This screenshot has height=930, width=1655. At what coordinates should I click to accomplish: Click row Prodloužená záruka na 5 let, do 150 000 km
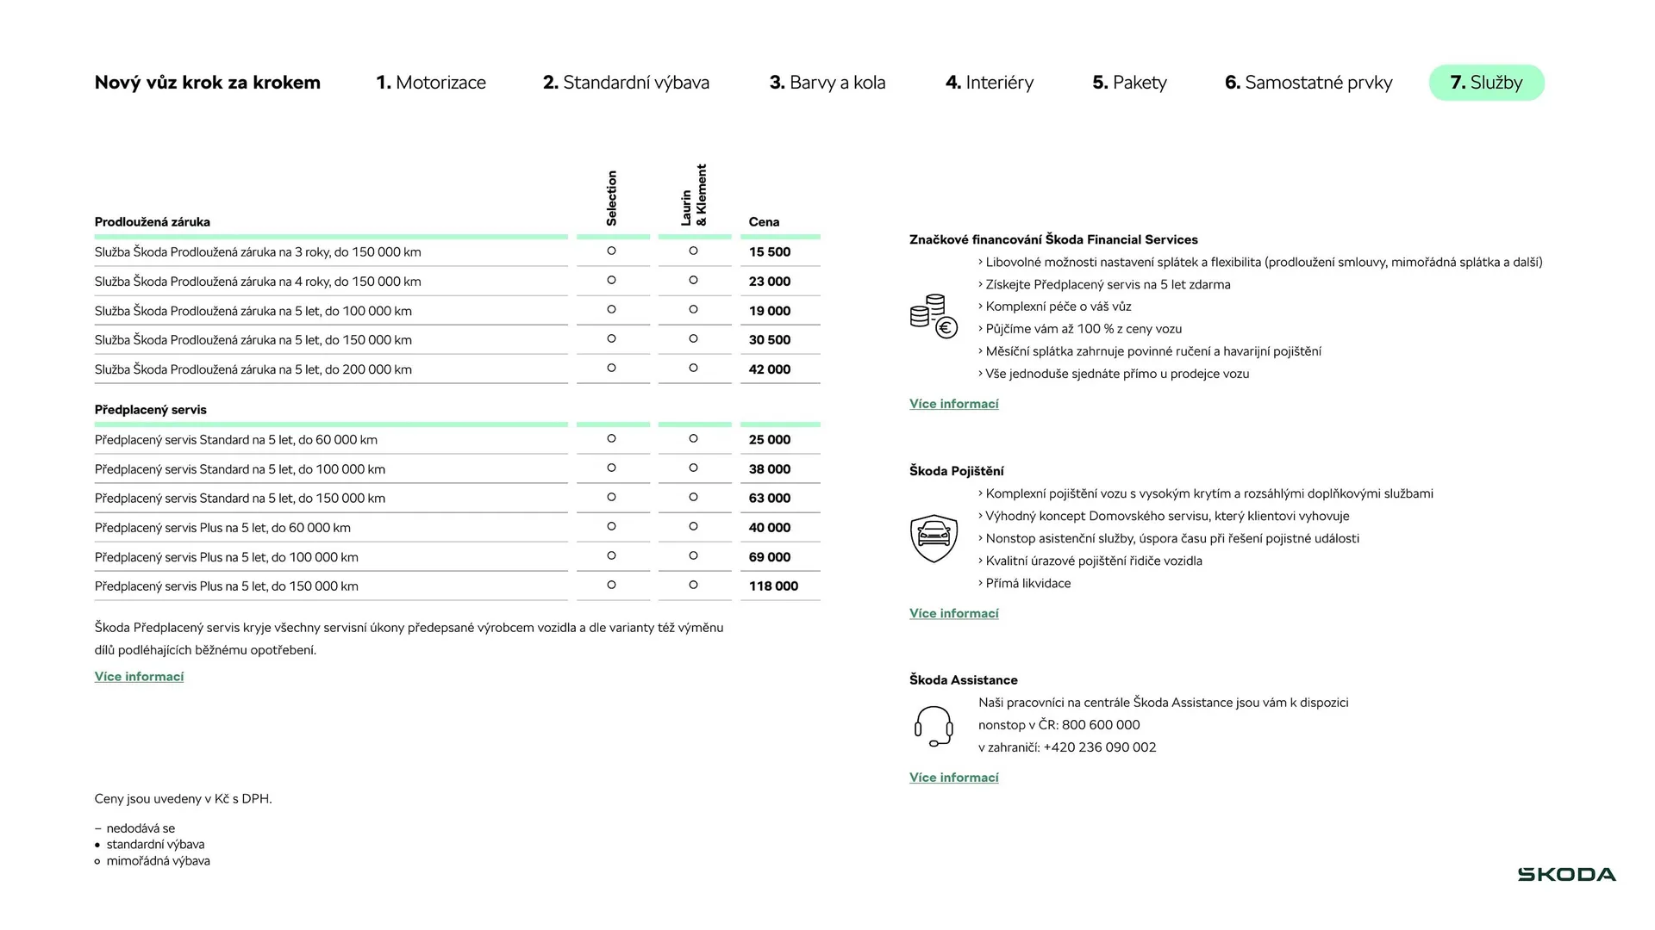[x=457, y=340]
